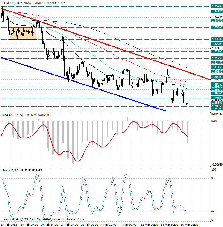The image size is (223, 227).
Task: Click the 19 Mar 08:00 date label
Action: 190,225
